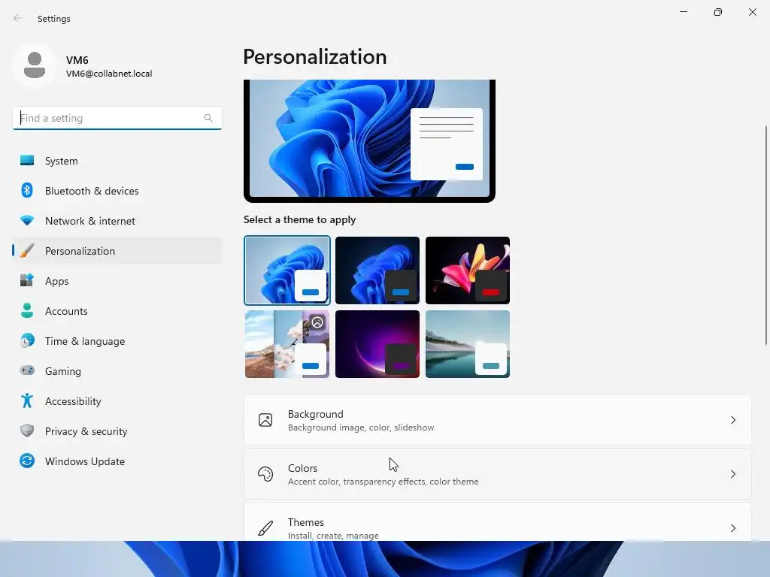Screen dimensions: 770x577
Task: Click the Network wifi icon in sidebar
Action: tap(27, 221)
